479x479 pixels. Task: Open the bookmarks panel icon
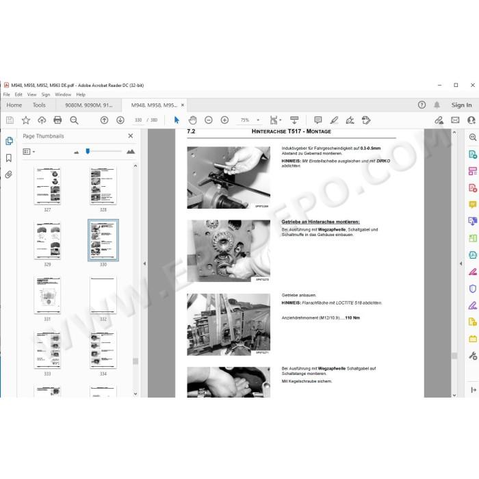pos(9,158)
